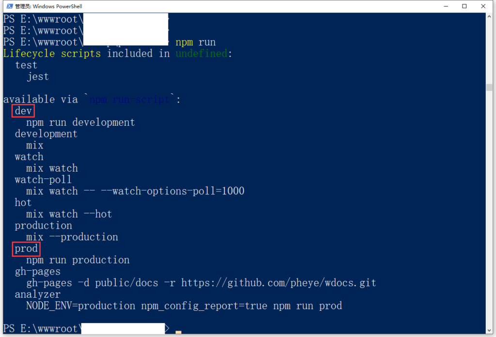Click the 'npm run-script' text

point(129,100)
